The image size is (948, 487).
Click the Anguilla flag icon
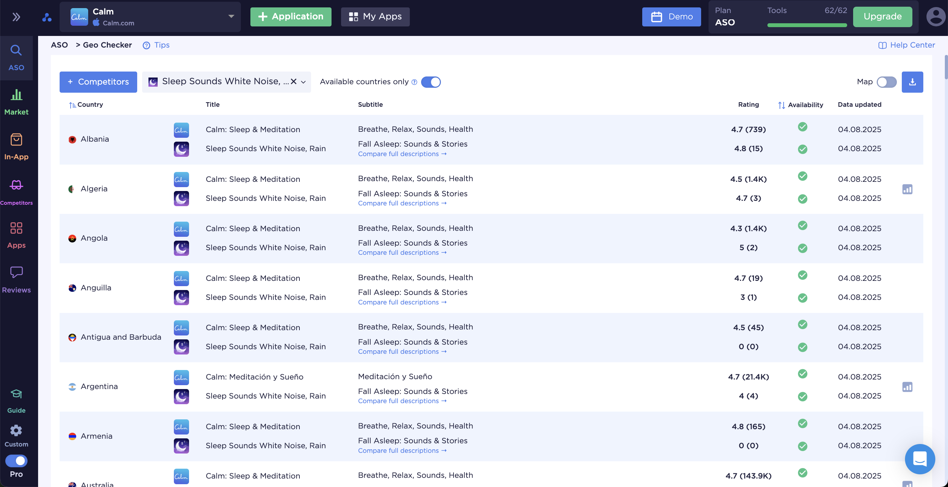(72, 288)
